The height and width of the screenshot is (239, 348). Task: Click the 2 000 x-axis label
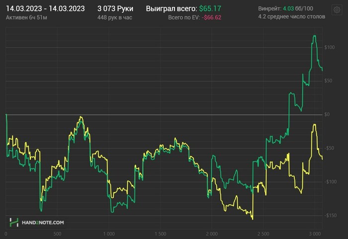pos(212,234)
